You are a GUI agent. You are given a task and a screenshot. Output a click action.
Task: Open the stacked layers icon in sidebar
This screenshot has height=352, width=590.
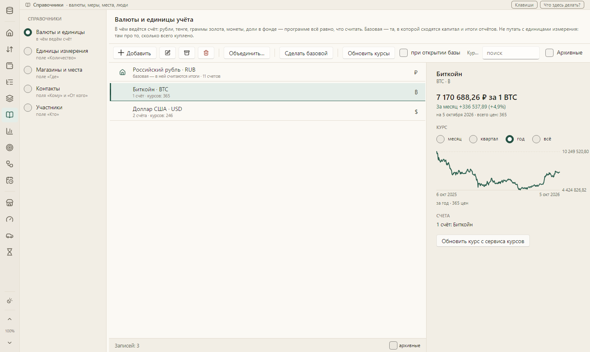[x=10, y=98]
